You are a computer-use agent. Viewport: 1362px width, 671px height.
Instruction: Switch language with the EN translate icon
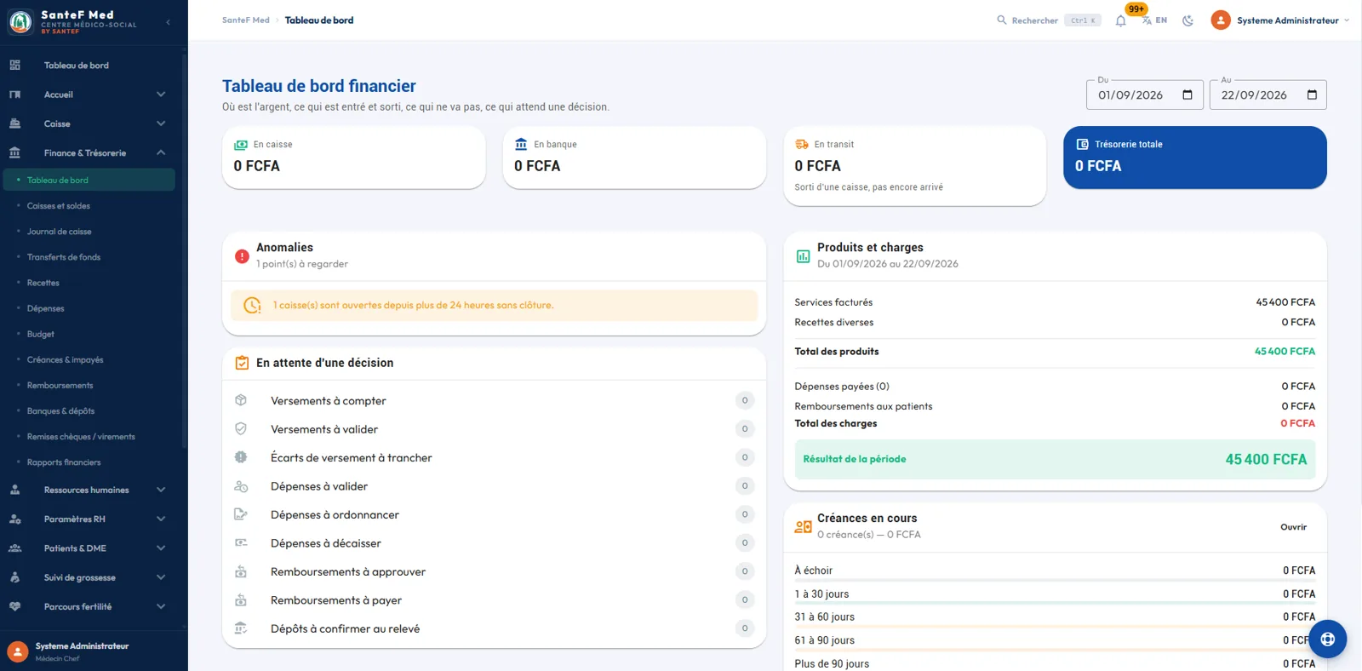[1154, 20]
